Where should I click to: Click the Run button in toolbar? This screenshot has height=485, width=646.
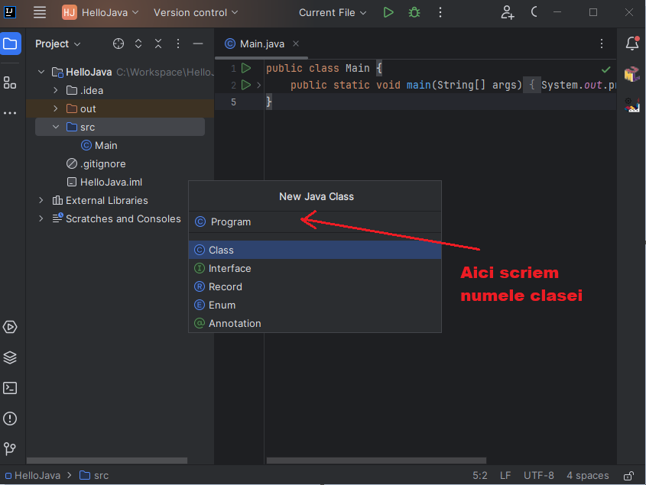tap(388, 12)
